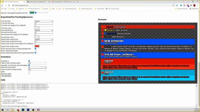Open the Other bookmarks folder

click(181, 9)
